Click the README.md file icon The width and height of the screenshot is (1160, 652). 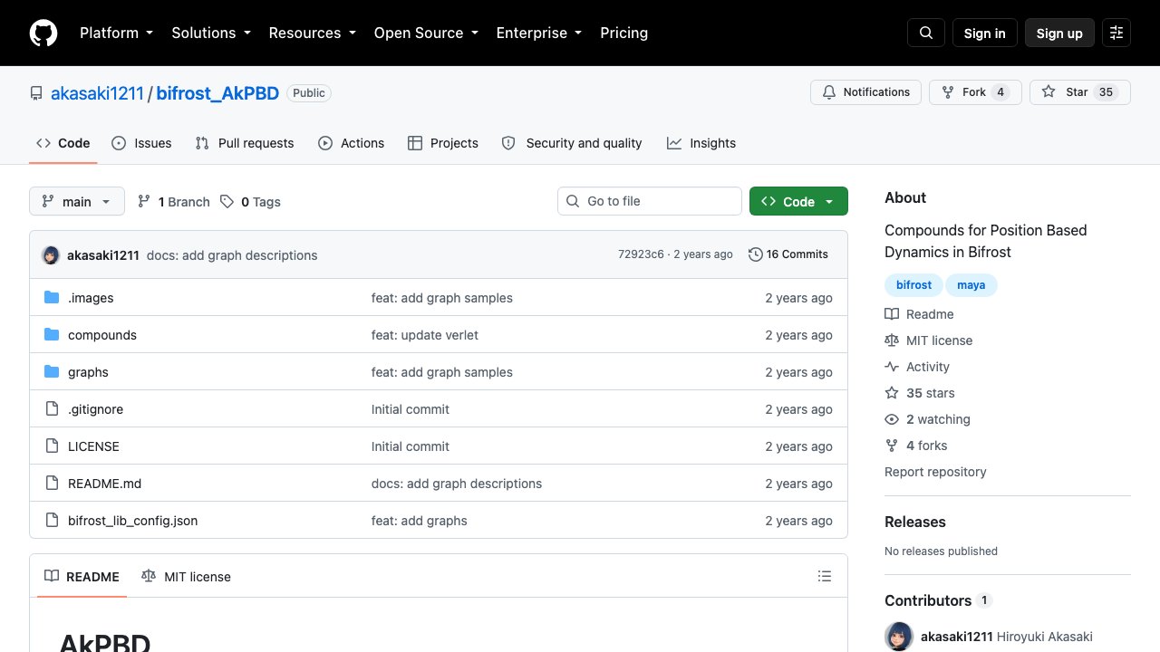click(52, 484)
